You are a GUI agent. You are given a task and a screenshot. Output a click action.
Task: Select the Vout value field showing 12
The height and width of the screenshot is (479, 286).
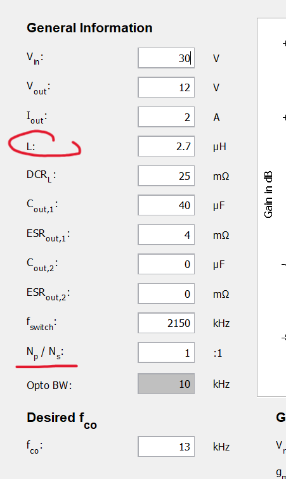click(x=166, y=87)
